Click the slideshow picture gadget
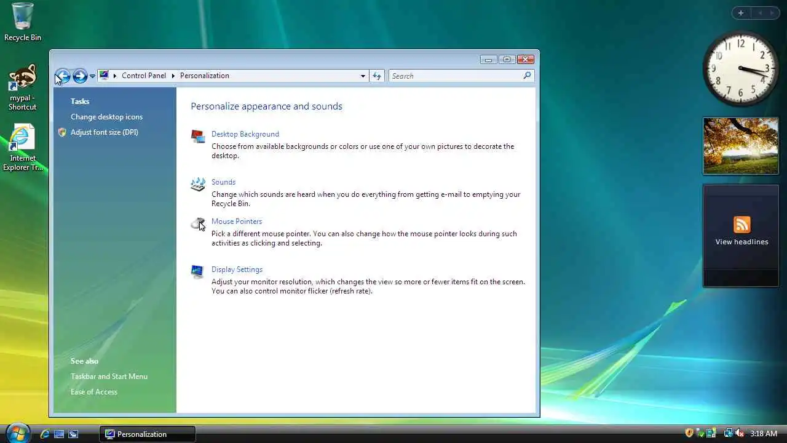 coord(741,146)
